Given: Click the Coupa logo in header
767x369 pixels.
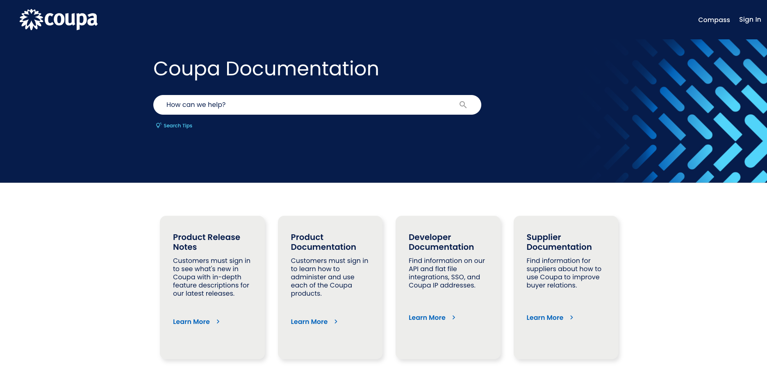Looking at the screenshot, I should [x=59, y=20].
